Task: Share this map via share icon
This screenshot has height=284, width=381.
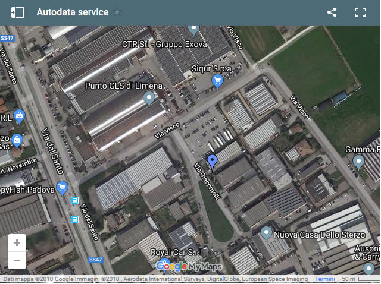Action: [332, 12]
